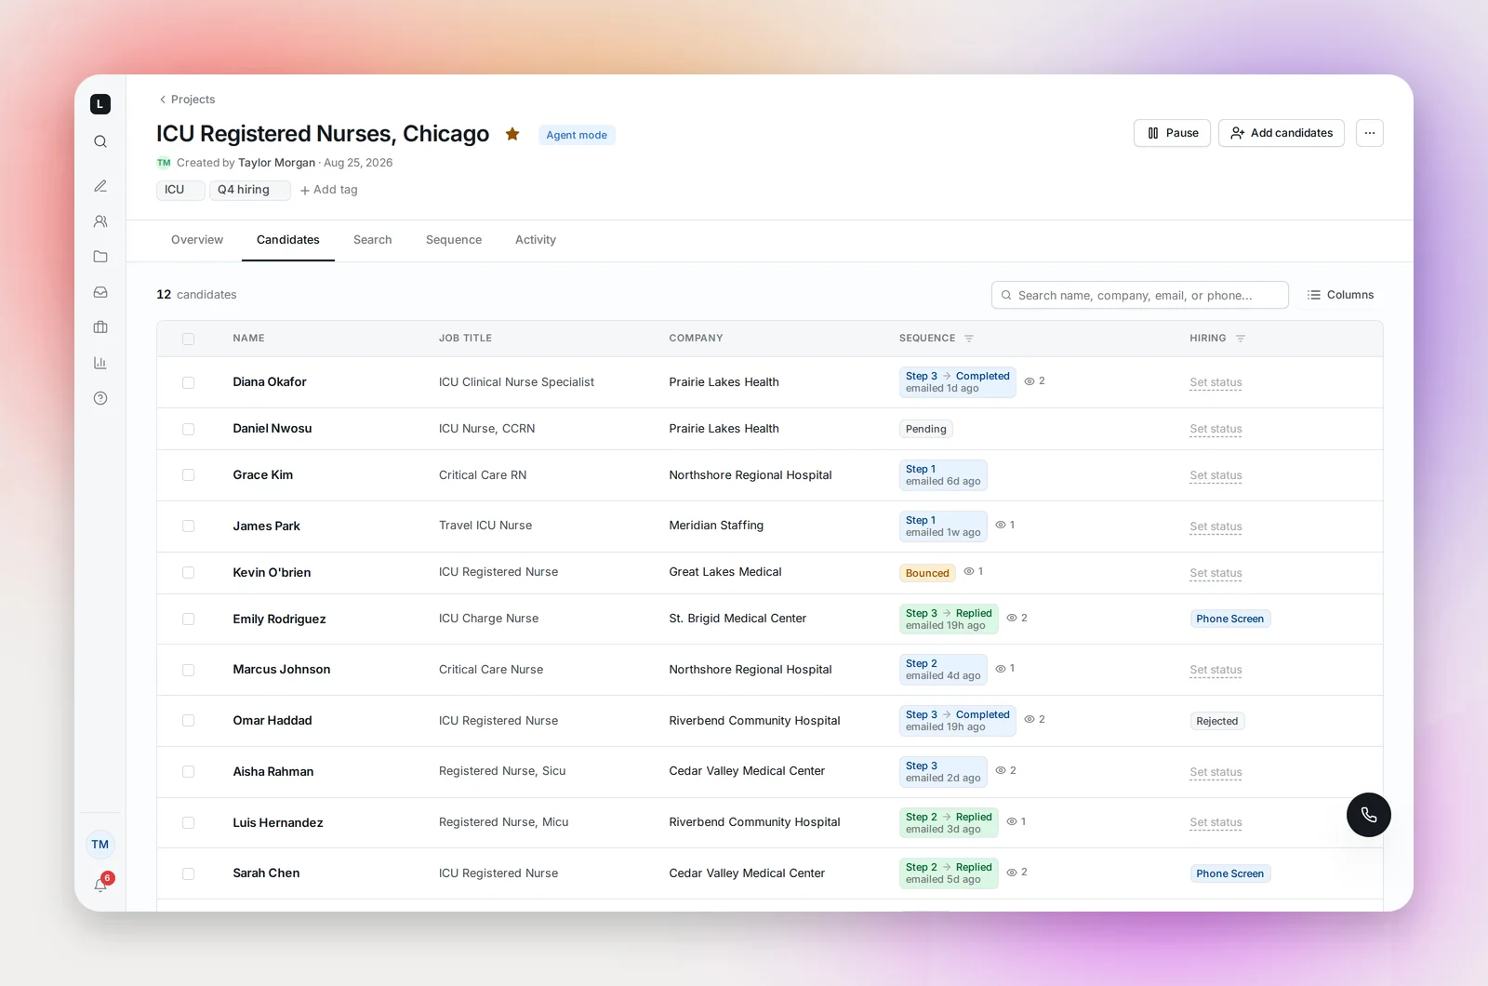The height and width of the screenshot is (986, 1488).
Task: Open the TM user avatar in sidebar
Action: [x=100, y=845]
